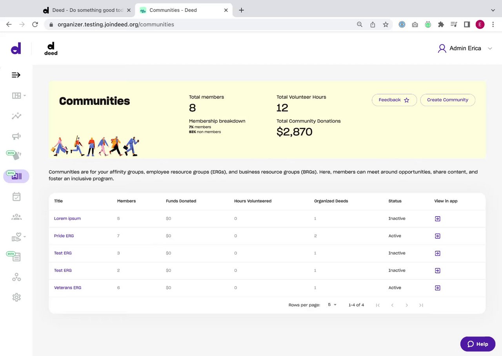Open the Admin Erica account menu
This screenshot has width=502, height=356.
465,48
